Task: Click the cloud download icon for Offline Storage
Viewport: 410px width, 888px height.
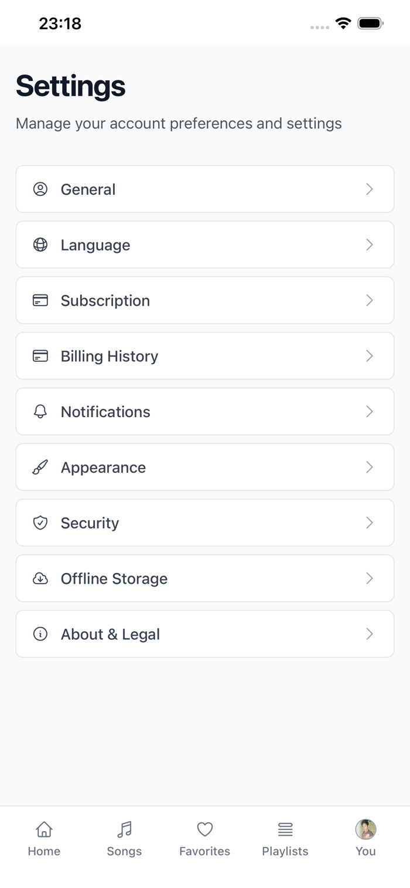Action: 40,578
